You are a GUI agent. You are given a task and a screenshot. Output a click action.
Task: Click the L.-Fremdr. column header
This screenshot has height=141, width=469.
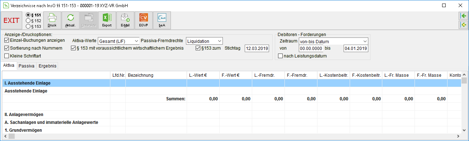coord(268,75)
